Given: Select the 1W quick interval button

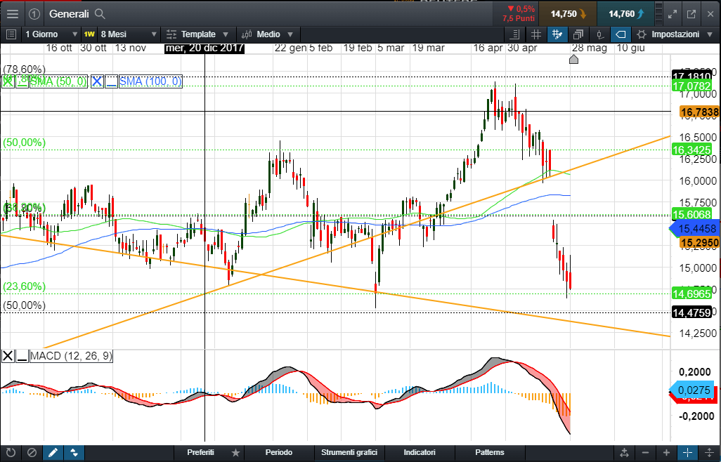Looking at the screenshot, I should click(x=89, y=34).
